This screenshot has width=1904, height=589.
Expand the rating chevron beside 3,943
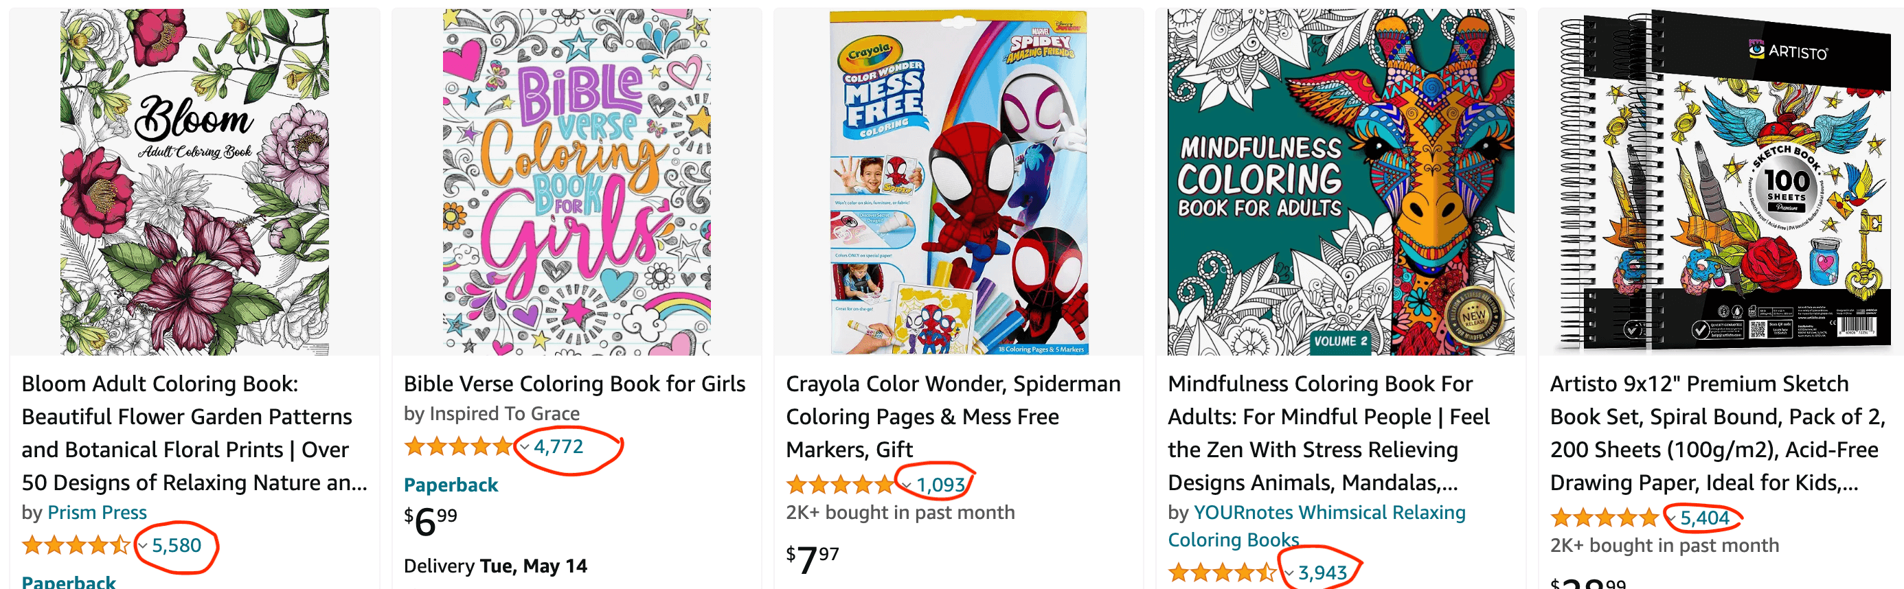1289,573
